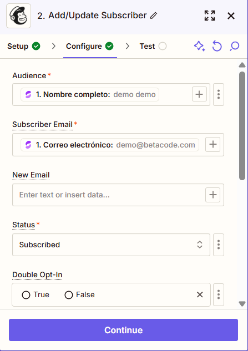Image resolution: width=248 pixels, height=351 pixels.
Task: Select True for Double Opt-In
Action: [x=36, y=295]
